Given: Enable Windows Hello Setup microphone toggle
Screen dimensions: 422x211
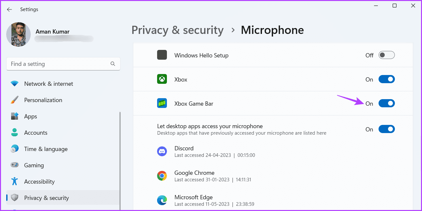Looking at the screenshot, I should (387, 55).
